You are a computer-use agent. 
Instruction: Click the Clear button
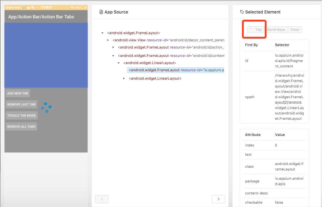point(295,30)
